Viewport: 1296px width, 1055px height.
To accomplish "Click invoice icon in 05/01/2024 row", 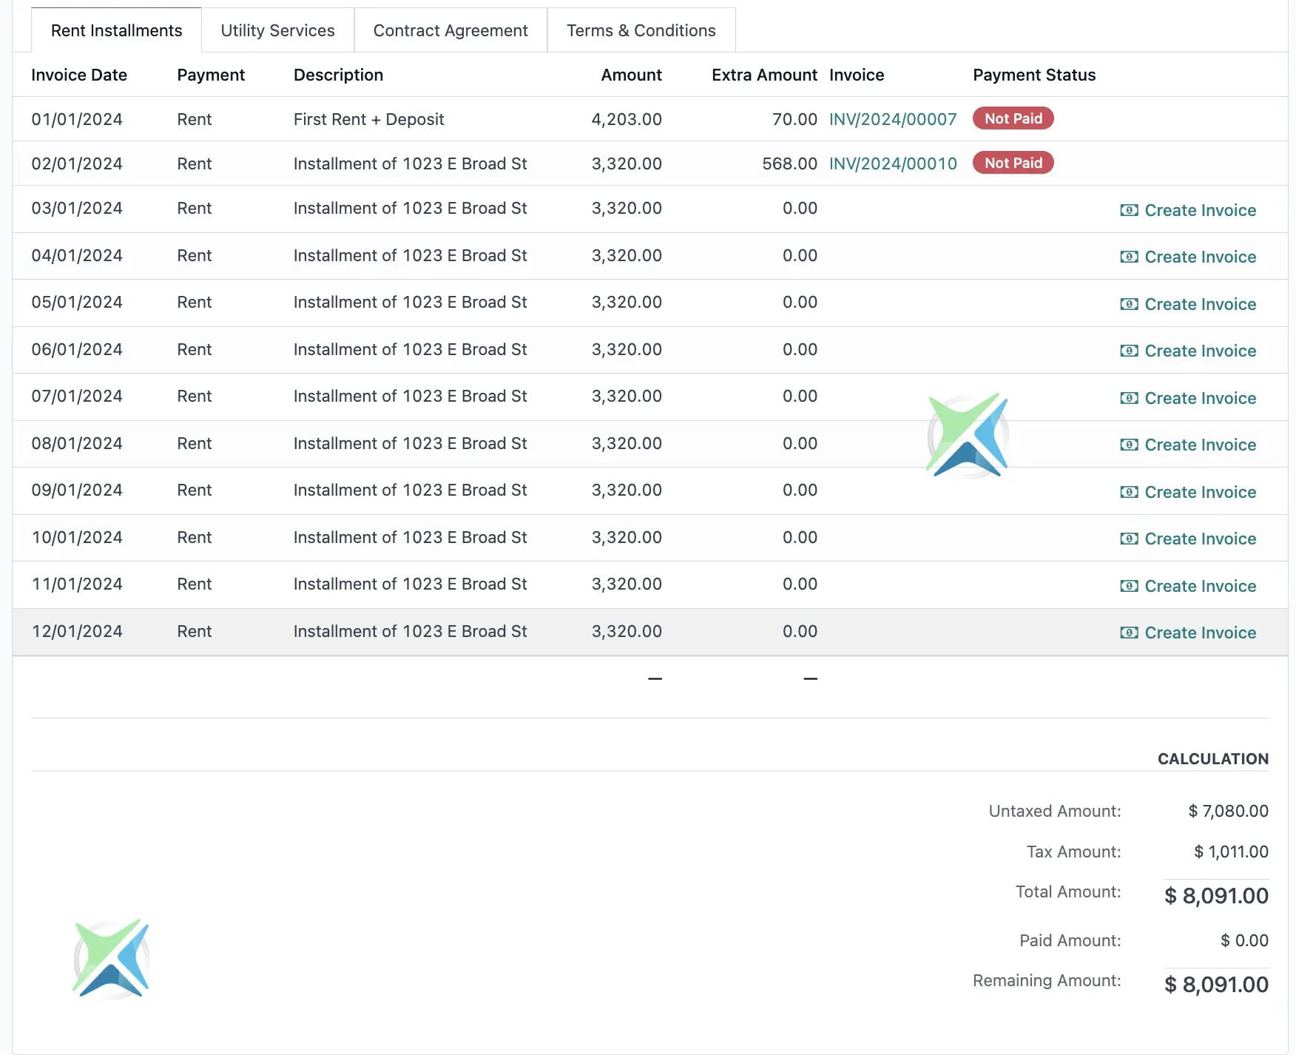I will pyautogui.click(x=1129, y=304).
